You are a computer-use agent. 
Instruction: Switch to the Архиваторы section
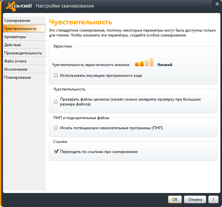tap(15, 37)
